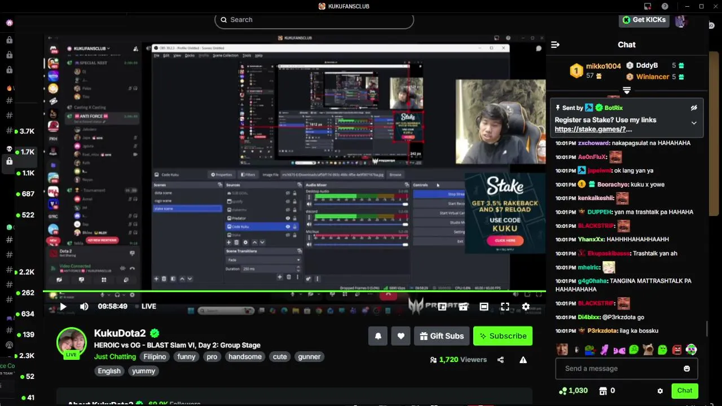The image size is (722, 406).
Task: Click chat username g4g0haha
Action: click(593, 281)
